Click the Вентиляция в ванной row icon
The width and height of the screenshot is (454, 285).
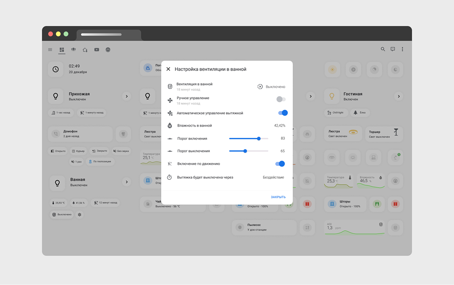tap(170, 86)
